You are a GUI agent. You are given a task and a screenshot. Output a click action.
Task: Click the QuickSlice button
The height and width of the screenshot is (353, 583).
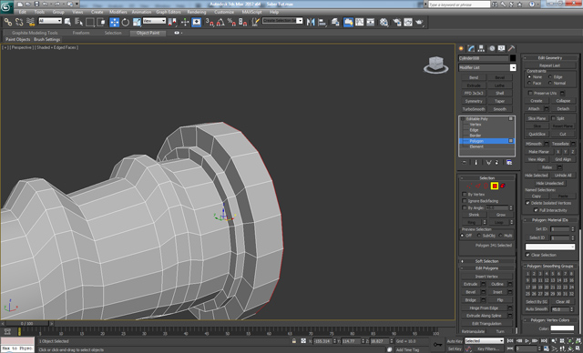[x=537, y=134]
